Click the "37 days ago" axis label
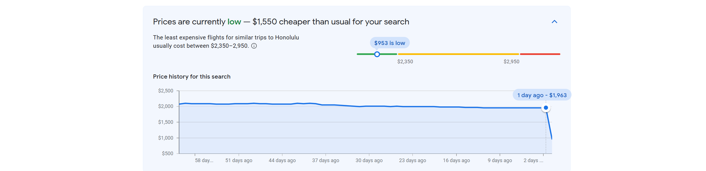Viewport: 706px width, 171px height. pos(326,160)
